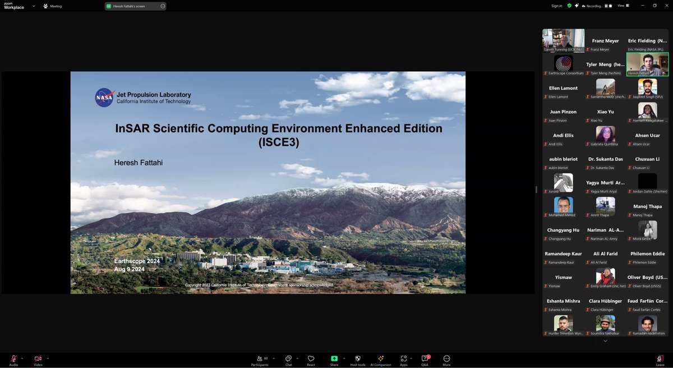This screenshot has height=368, width=673.
Task: Open the View layout menu
Action: click(623, 6)
